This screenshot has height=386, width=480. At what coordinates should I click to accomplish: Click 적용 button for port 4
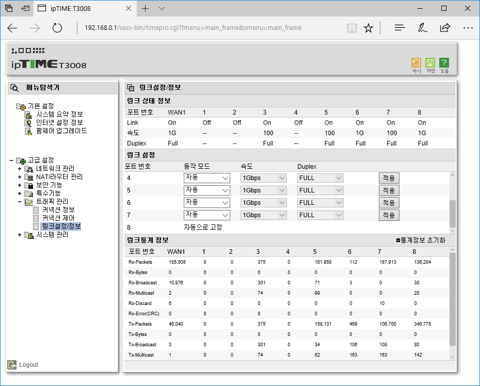(x=389, y=178)
